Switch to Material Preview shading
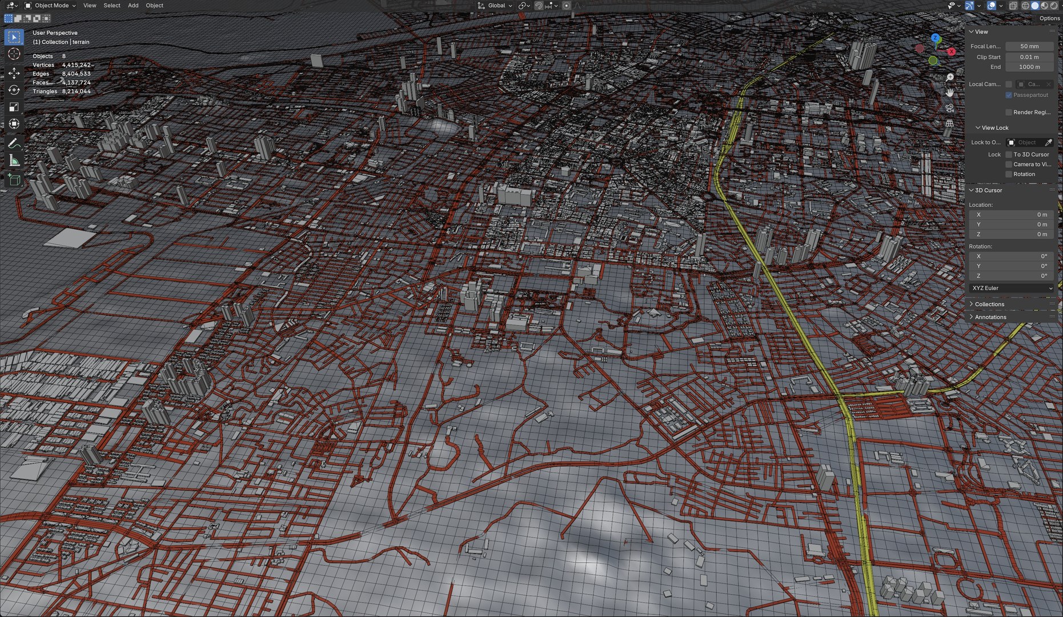1063x617 pixels. (1044, 6)
